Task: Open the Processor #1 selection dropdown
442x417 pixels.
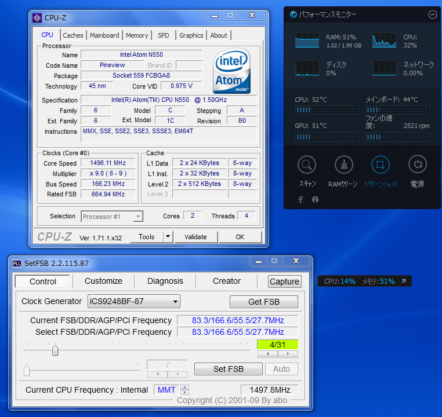Action: tap(138, 217)
